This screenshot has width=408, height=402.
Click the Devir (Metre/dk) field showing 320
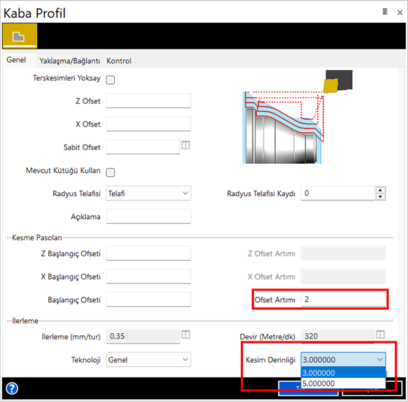(x=338, y=337)
